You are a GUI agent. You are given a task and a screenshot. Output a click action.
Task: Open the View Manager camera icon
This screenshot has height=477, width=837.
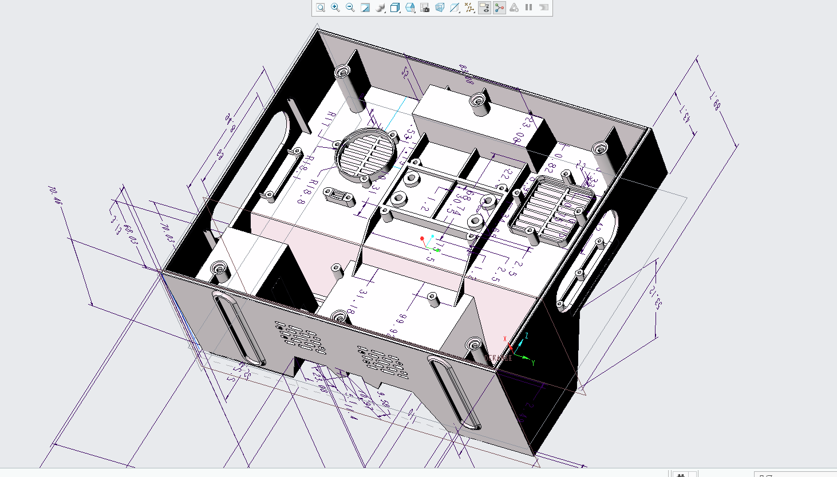[x=425, y=7]
